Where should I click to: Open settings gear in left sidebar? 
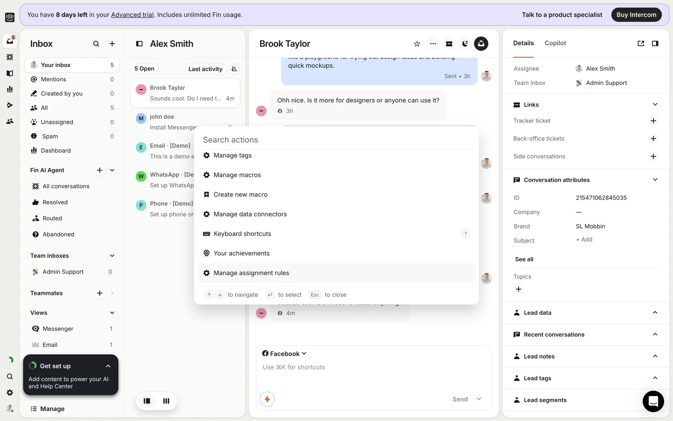coord(10,393)
